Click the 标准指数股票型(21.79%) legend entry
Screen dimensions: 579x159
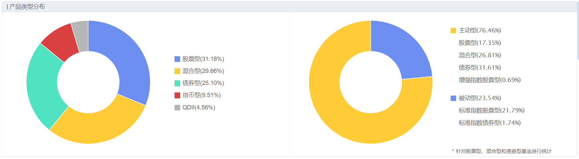coord(491,110)
